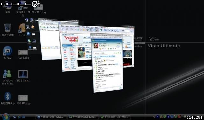
Task: Select the 未命名2.jpg desktop file
Action: 23,100
